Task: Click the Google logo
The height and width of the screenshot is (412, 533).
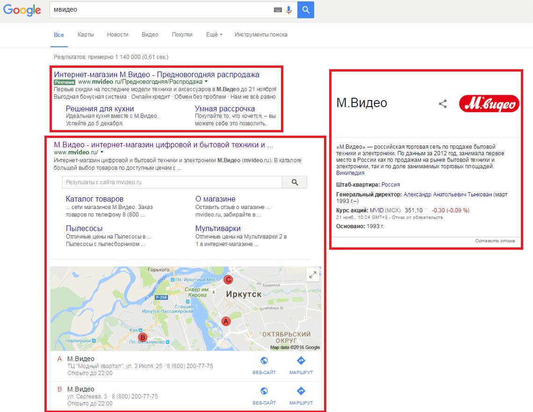Action: (22, 10)
